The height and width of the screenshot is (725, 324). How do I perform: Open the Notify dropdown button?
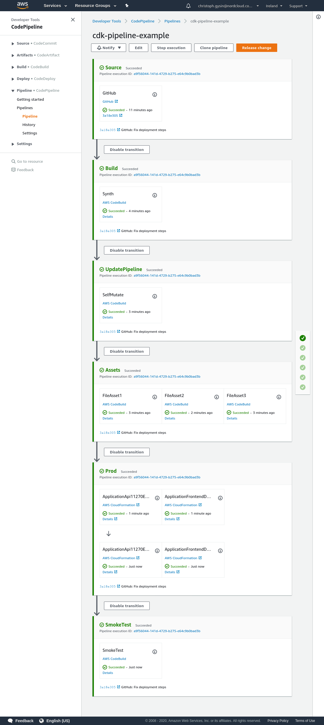pyautogui.click(x=109, y=48)
